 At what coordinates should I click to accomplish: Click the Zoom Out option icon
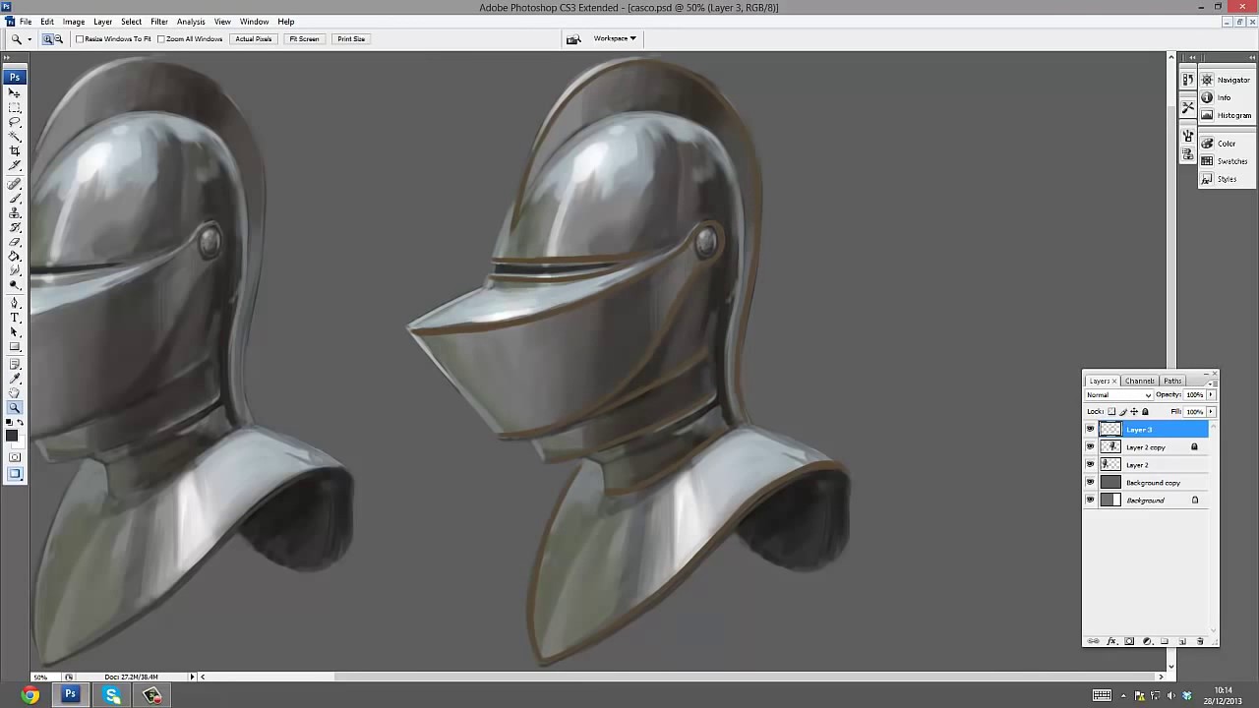(x=58, y=38)
